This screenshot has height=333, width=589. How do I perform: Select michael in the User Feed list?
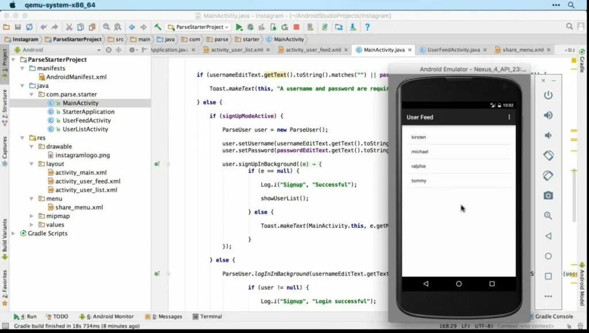(458, 152)
